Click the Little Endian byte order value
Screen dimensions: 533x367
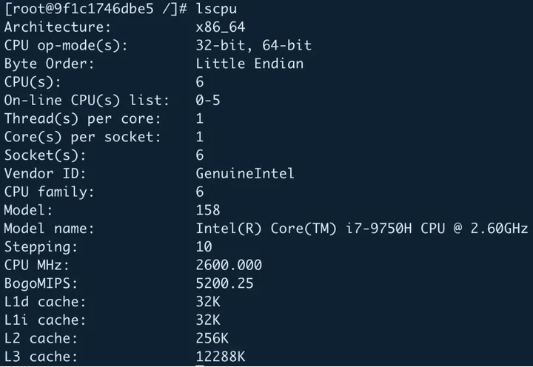pyautogui.click(x=249, y=64)
